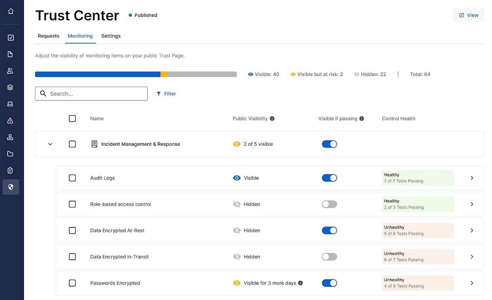Click the eye icon next to Visible: 40

tap(250, 74)
